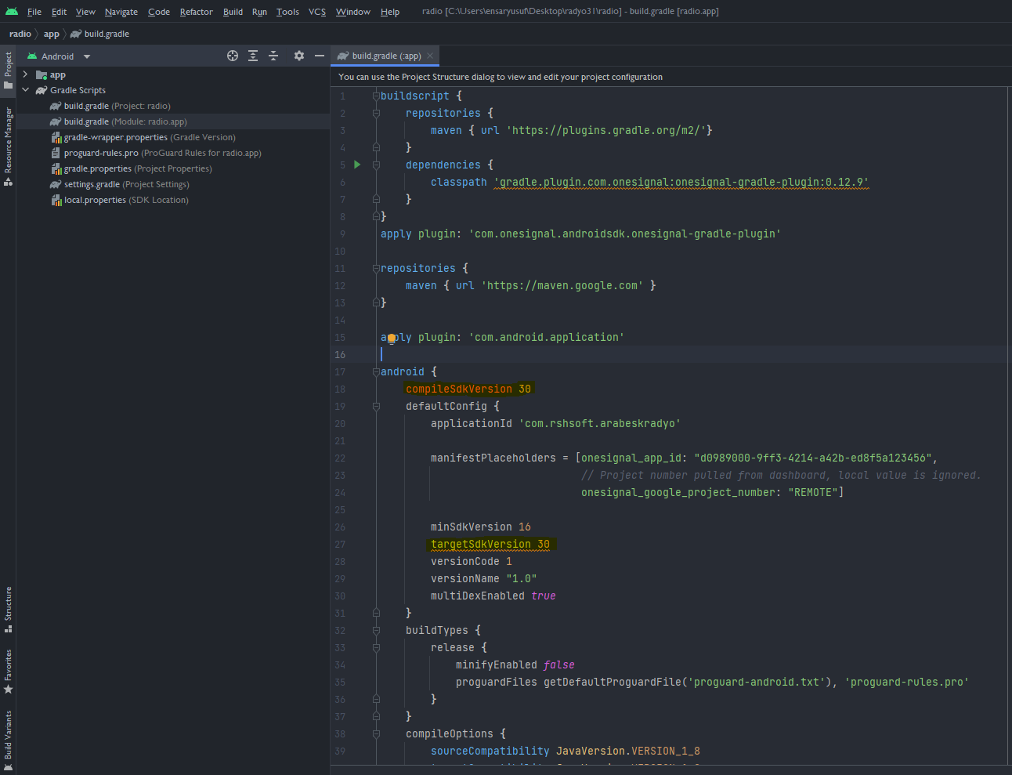Image resolution: width=1012 pixels, height=775 pixels.
Task: Click the locate/select opened file target icon
Action: pyautogui.click(x=233, y=56)
